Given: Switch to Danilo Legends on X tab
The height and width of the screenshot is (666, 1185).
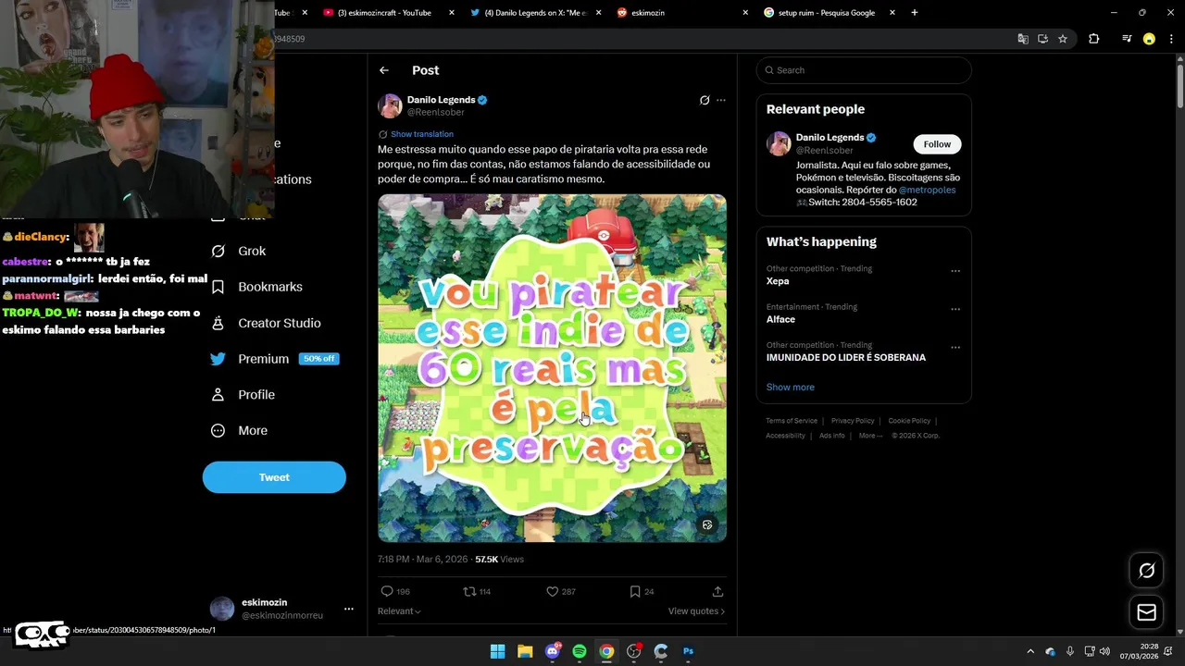Looking at the screenshot, I should 535,13.
